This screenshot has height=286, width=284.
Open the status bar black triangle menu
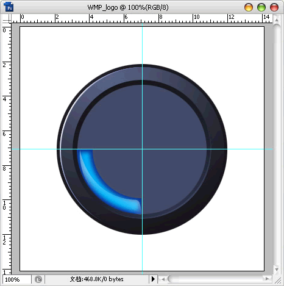click(x=153, y=279)
